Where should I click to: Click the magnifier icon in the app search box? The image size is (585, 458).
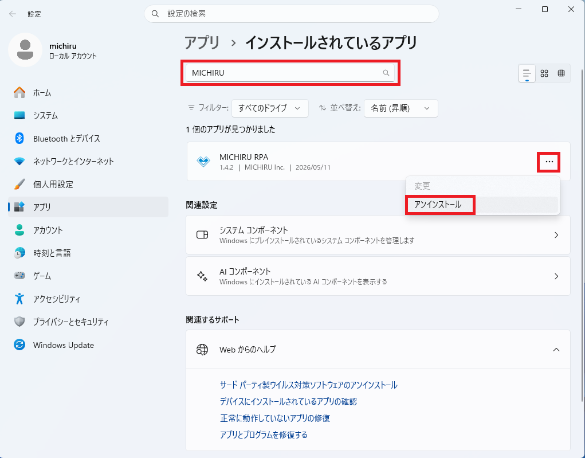click(x=386, y=73)
